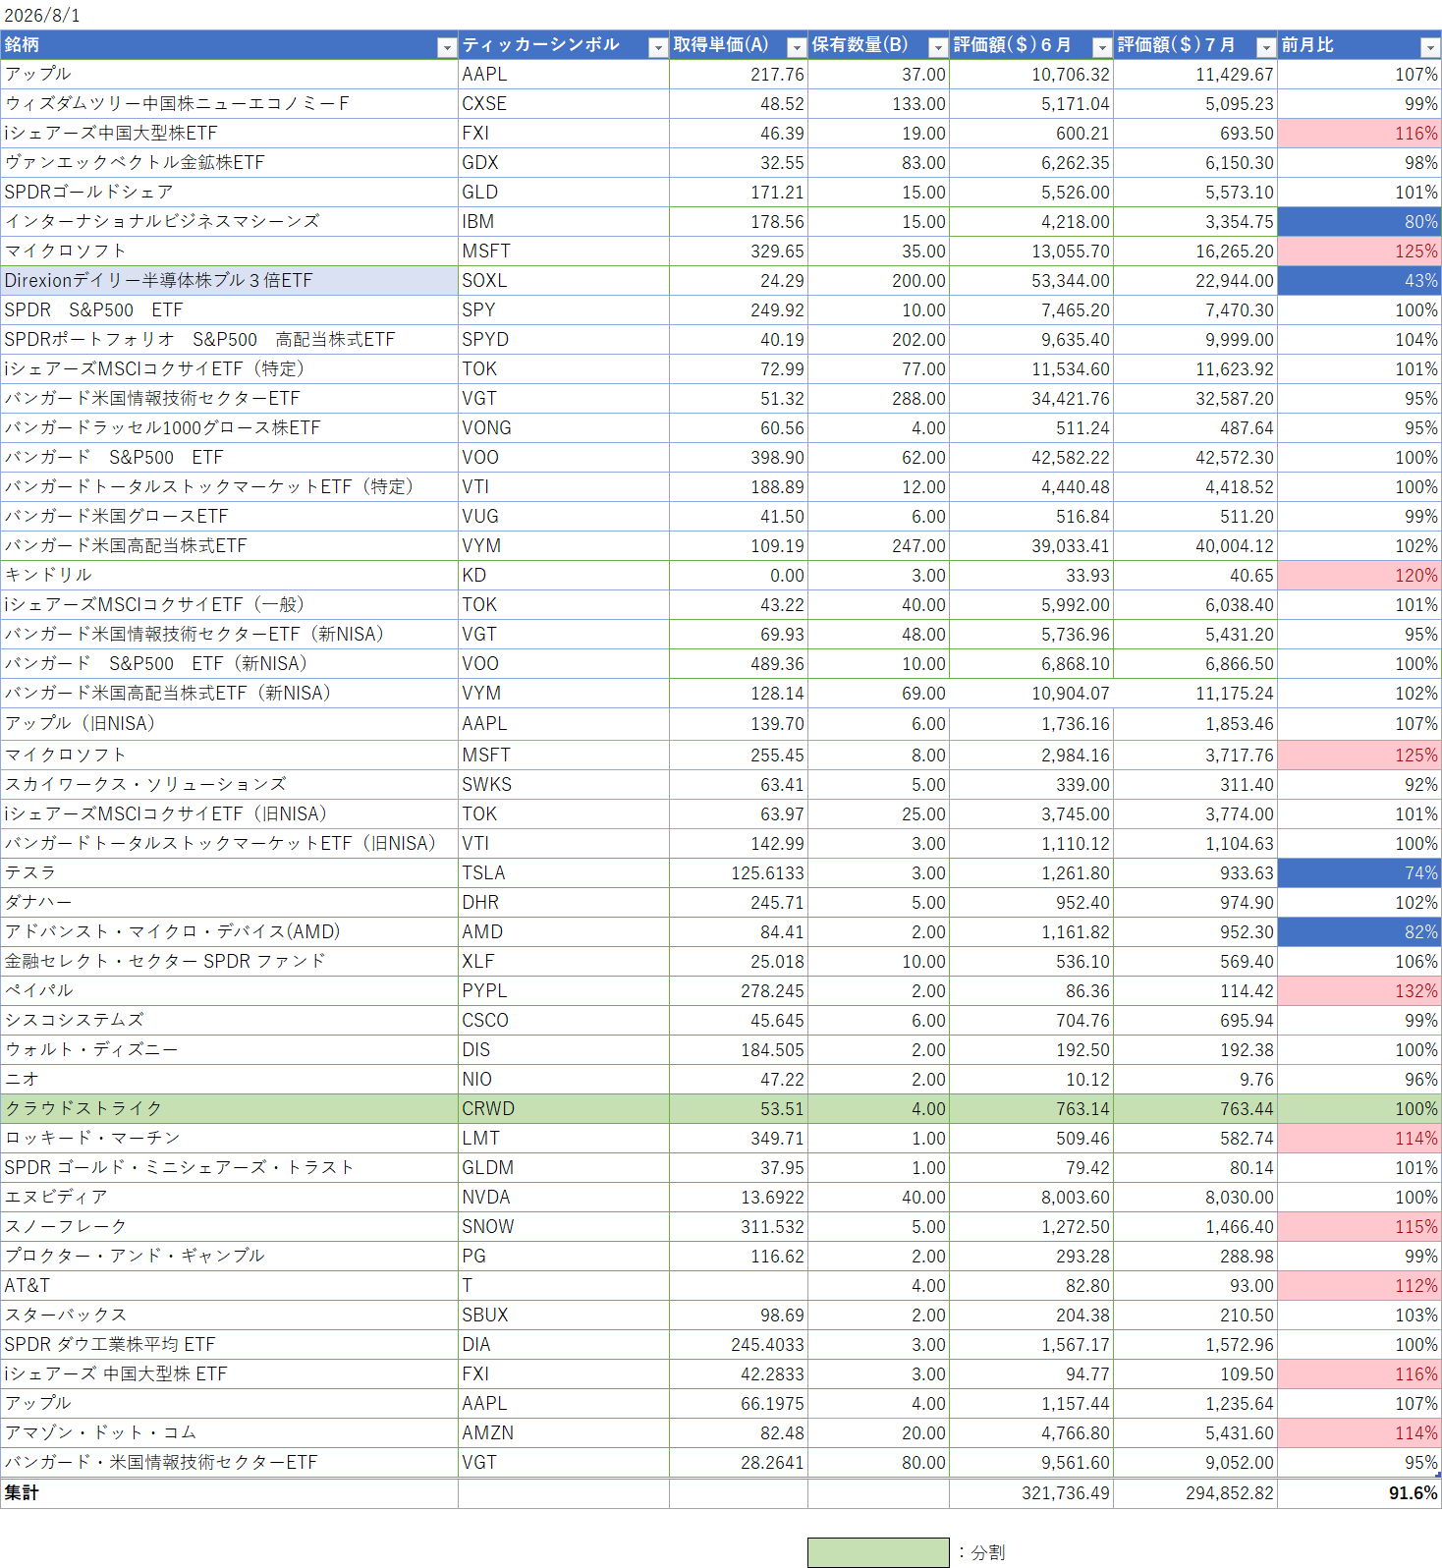
Task: Select the June value 53,344.00
Action: (1031, 280)
